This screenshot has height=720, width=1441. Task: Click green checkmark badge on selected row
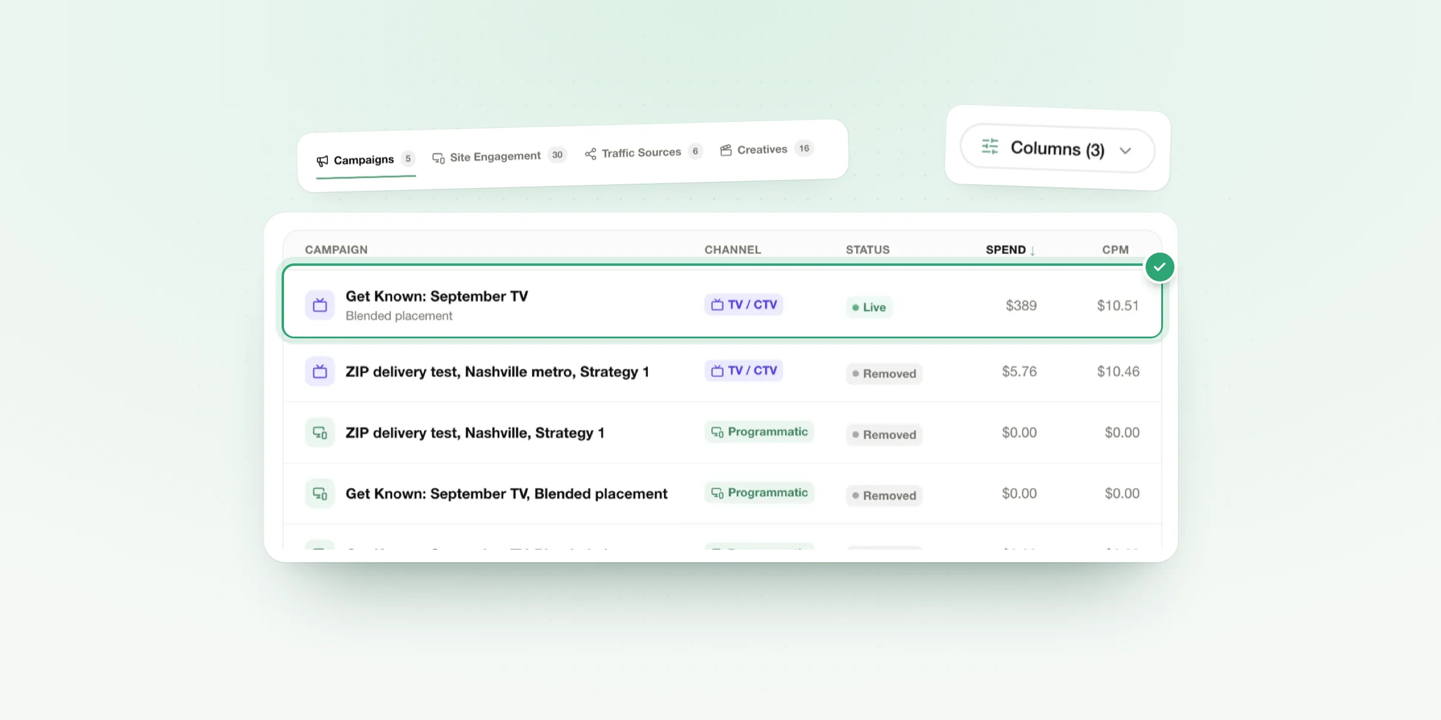coord(1159,267)
